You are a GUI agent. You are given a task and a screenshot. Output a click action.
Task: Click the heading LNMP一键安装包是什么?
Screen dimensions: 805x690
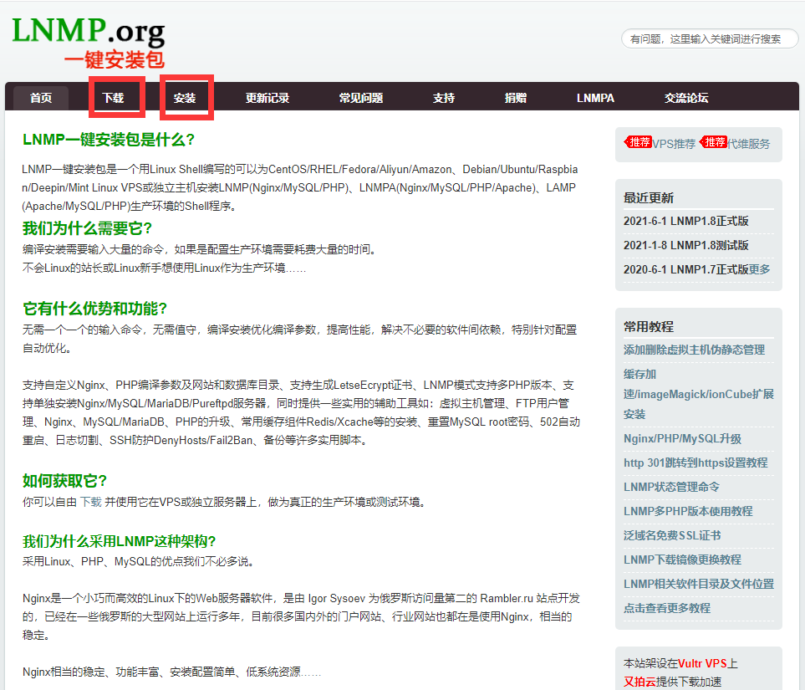(109, 139)
